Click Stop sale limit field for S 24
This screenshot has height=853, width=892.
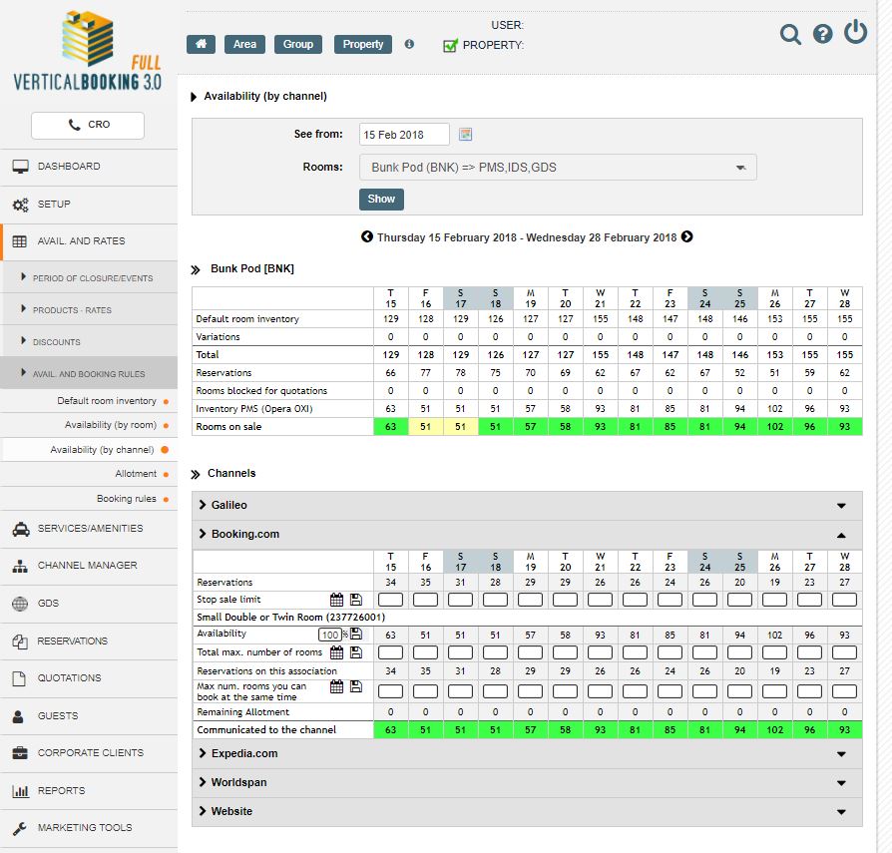pos(704,600)
